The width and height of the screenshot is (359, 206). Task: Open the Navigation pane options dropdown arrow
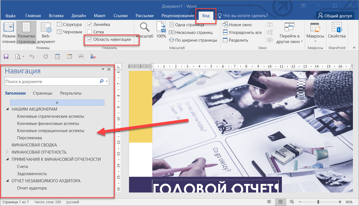(x=103, y=69)
